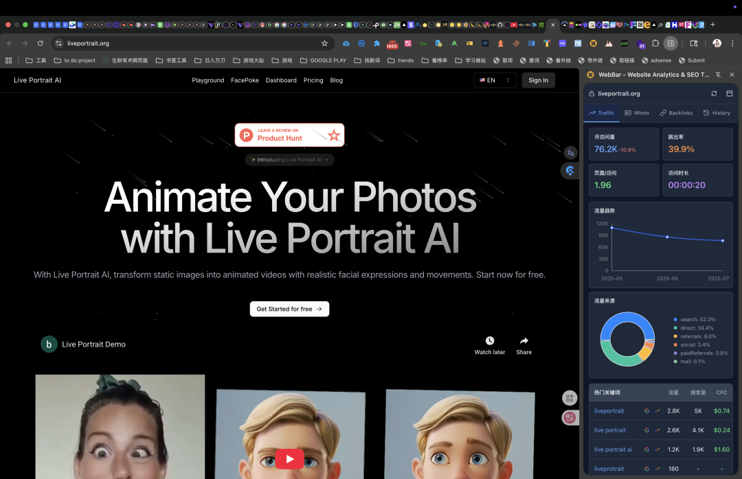The image size is (742, 479).
Task: Open a new browser tab
Action: (x=712, y=25)
